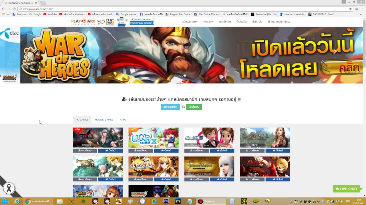Click เว็บไซต์ under Luna Online X
This screenshot has height=205, width=366.
(166, 151)
